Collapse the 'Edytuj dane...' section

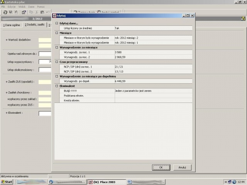(x=57, y=23)
